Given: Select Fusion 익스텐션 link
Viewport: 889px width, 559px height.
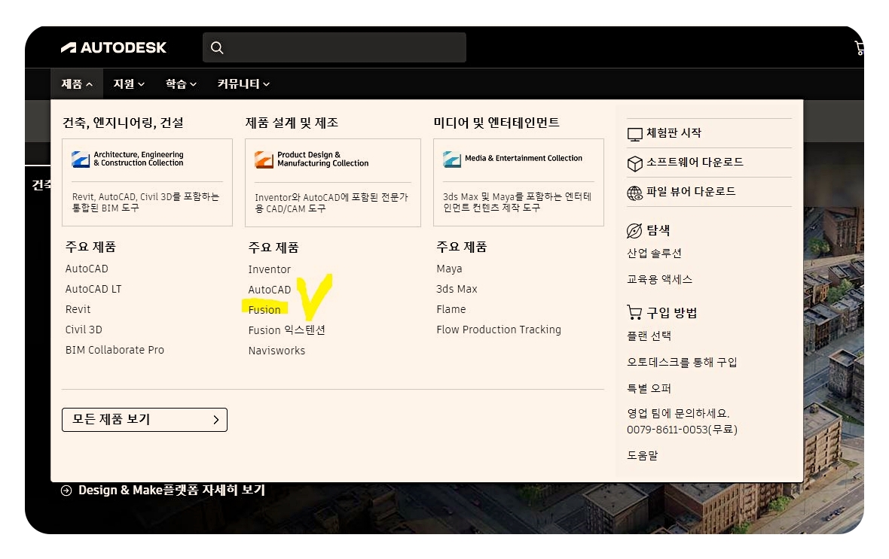Looking at the screenshot, I should 286,330.
